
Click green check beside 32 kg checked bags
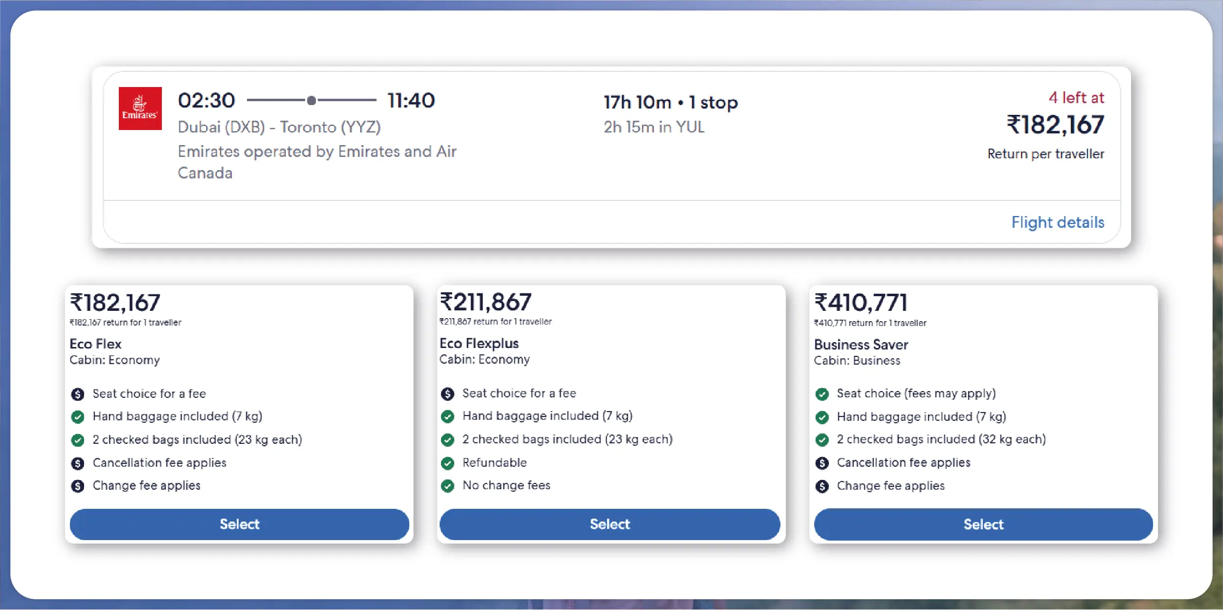pos(822,440)
